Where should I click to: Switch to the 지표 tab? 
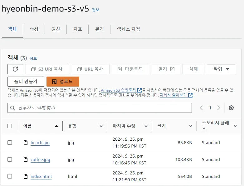coord(77,29)
